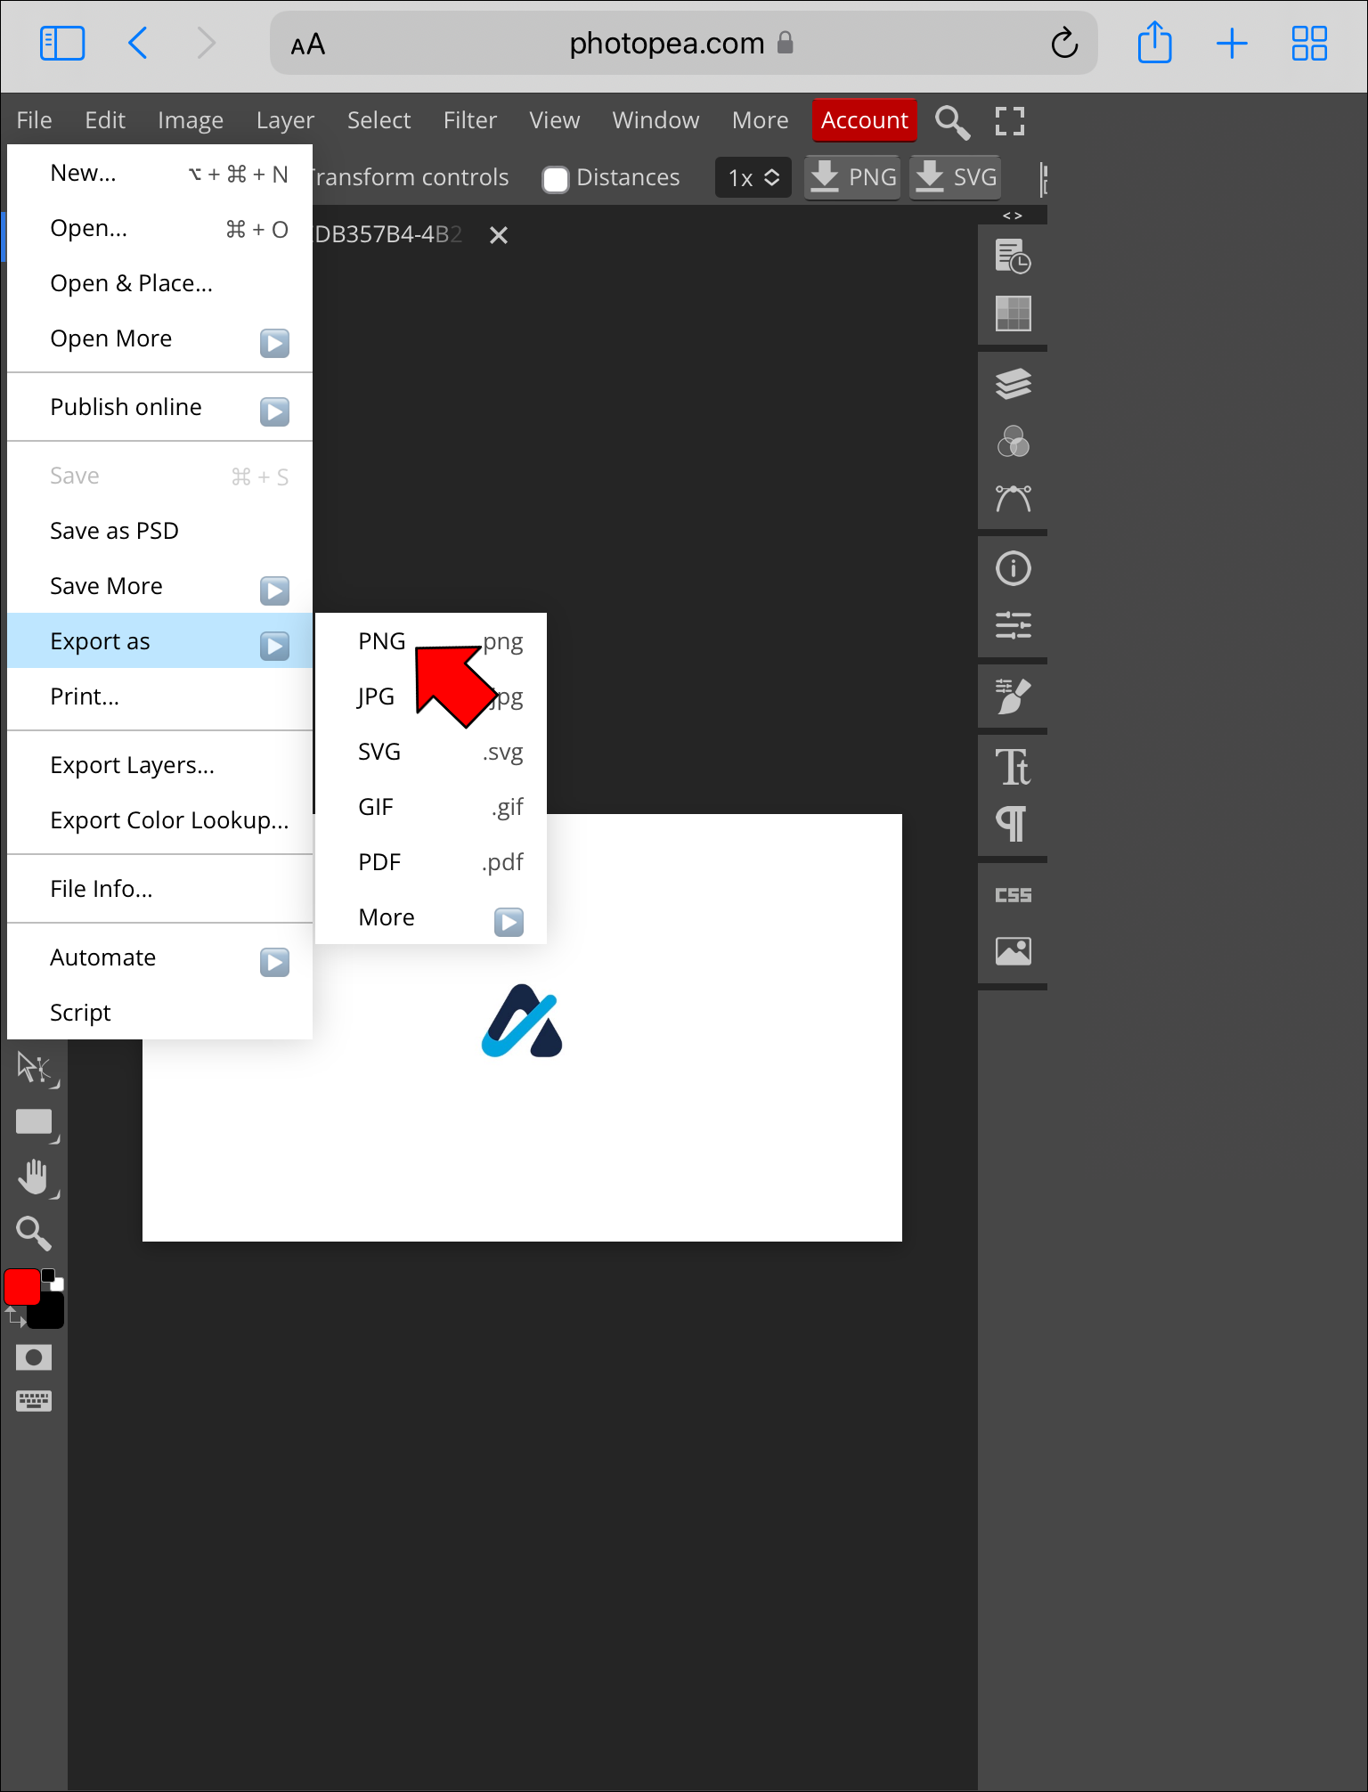This screenshot has height=1792, width=1368.
Task: Open the Info panel icon
Action: 1013,568
